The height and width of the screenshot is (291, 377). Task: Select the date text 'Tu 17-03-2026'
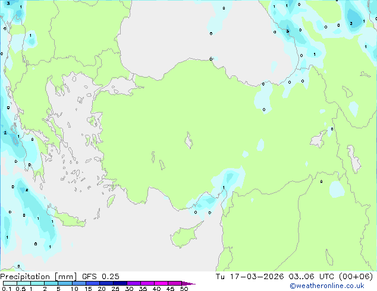coord(250,277)
